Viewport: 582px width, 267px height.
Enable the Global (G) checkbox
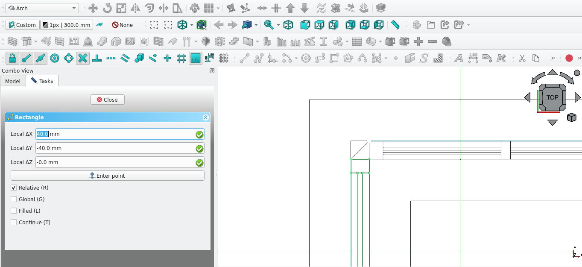pos(14,200)
